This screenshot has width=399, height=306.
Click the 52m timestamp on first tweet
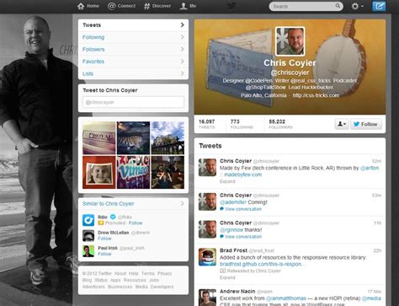[x=376, y=161]
